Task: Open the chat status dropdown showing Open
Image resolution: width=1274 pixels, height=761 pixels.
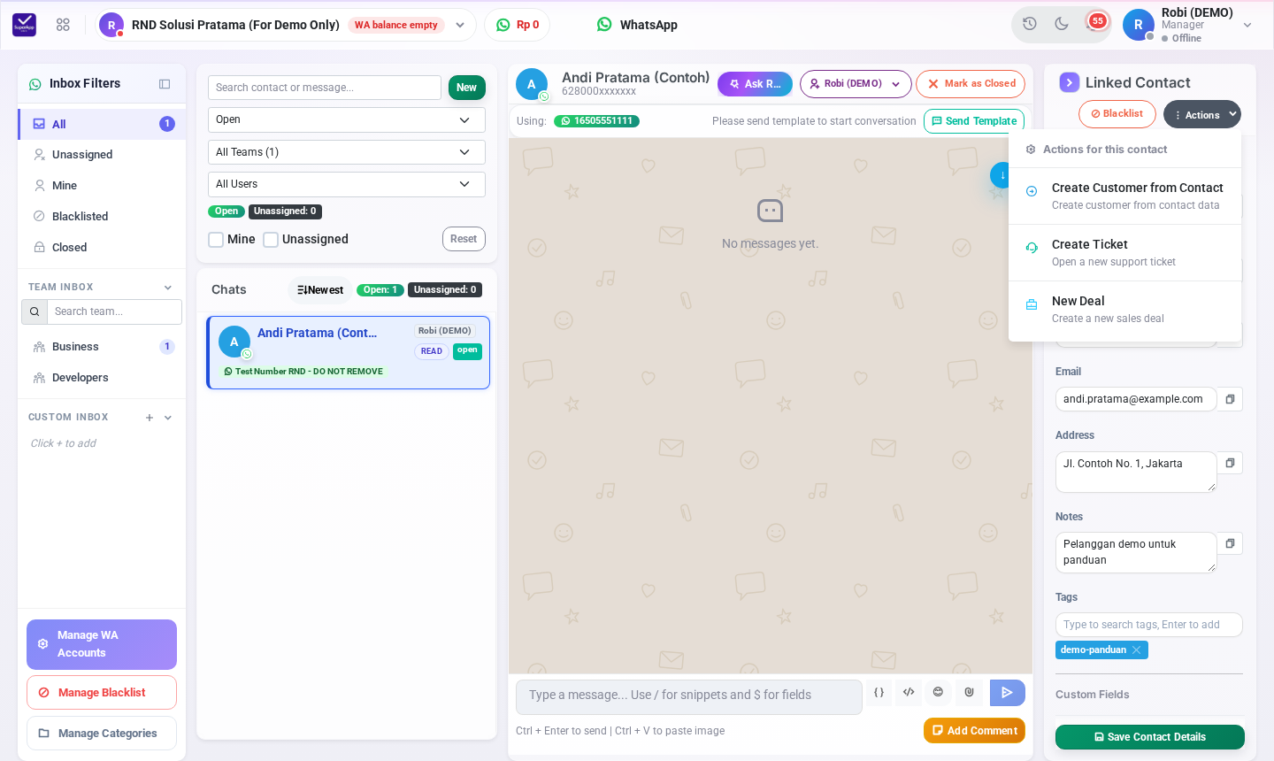Action: click(347, 119)
